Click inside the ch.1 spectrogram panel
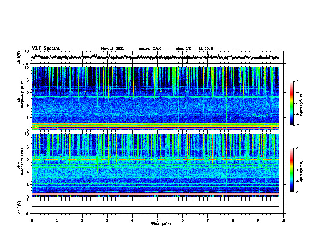This screenshot has height=247, width=319. coord(155,98)
